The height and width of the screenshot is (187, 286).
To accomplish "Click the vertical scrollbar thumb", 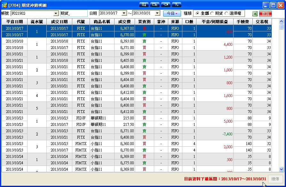I will point(281,27).
